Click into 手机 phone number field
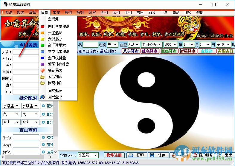Image resolution: width=235 pixels, height=166 pixels. (26, 137)
